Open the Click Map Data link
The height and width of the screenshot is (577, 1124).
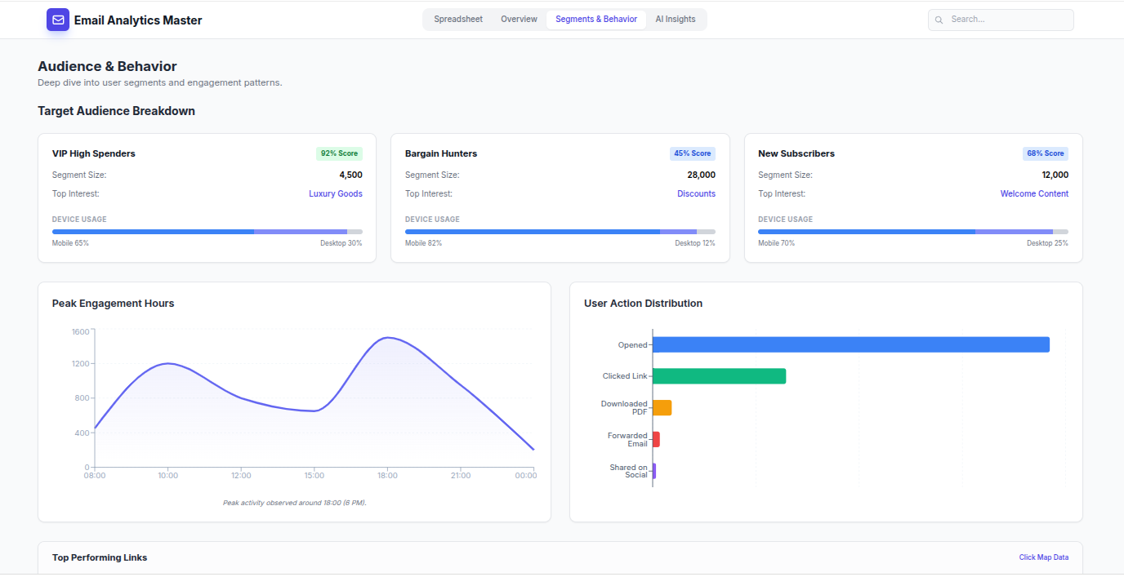coord(1043,557)
